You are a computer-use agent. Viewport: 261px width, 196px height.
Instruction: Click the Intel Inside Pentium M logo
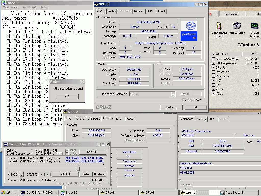pos(189,31)
